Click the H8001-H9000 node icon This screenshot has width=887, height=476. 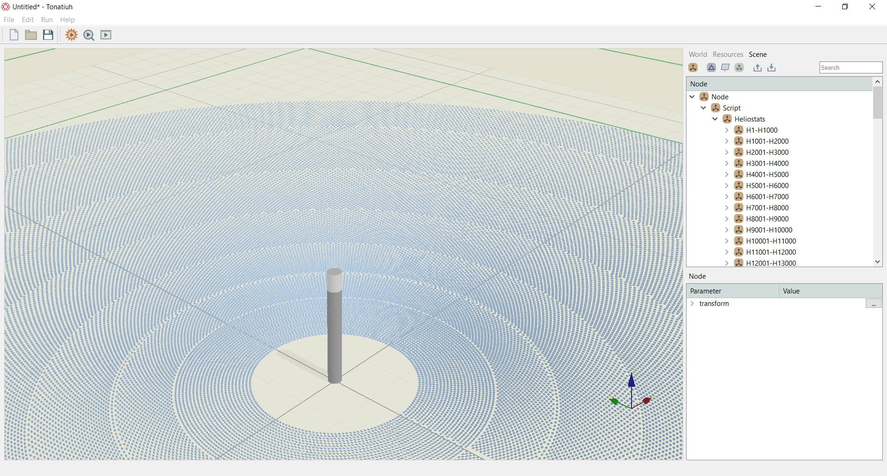[x=739, y=219]
